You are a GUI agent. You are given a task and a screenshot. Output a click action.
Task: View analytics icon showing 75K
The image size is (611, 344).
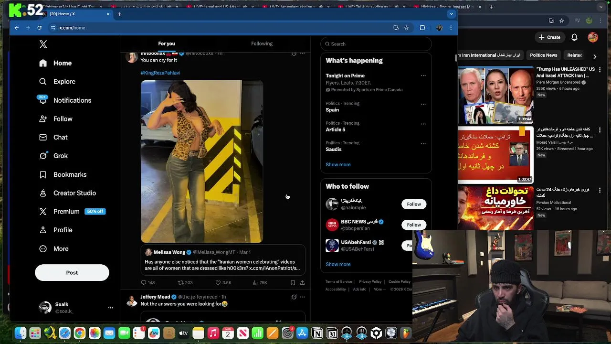click(x=260, y=283)
